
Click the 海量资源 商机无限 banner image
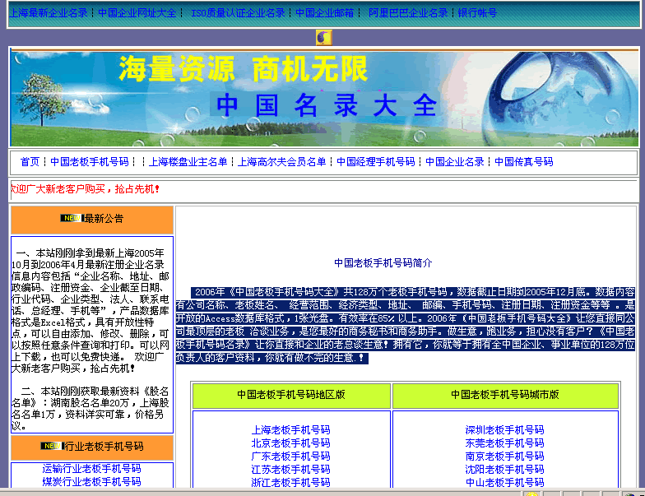(324, 99)
